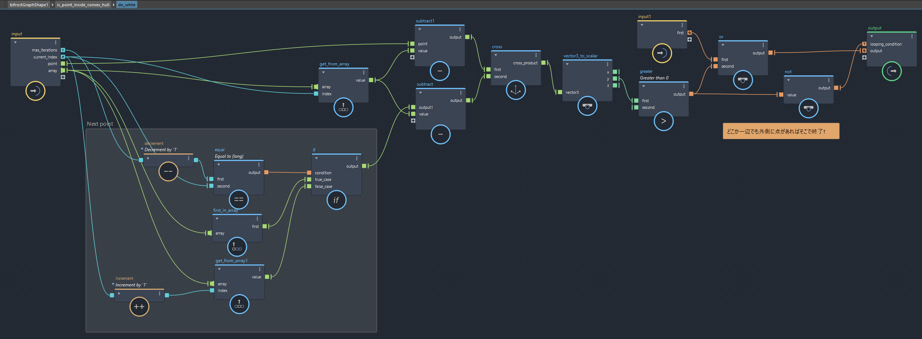Open the if node's three-dot menu
This screenshot has height=339, width=922.
click(x=357, y=158)
